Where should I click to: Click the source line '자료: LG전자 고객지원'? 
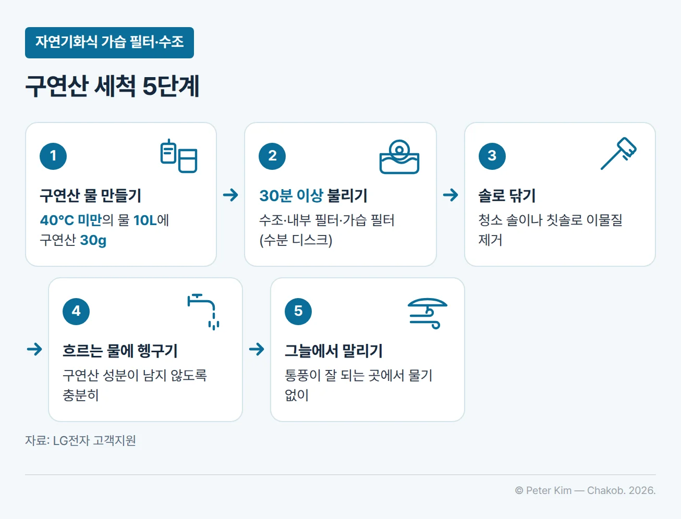coord(80,440)
